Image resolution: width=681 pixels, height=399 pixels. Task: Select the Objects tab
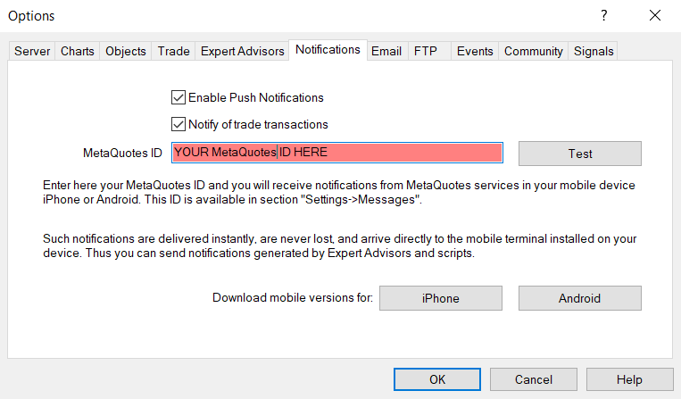(x=126, y=51)
